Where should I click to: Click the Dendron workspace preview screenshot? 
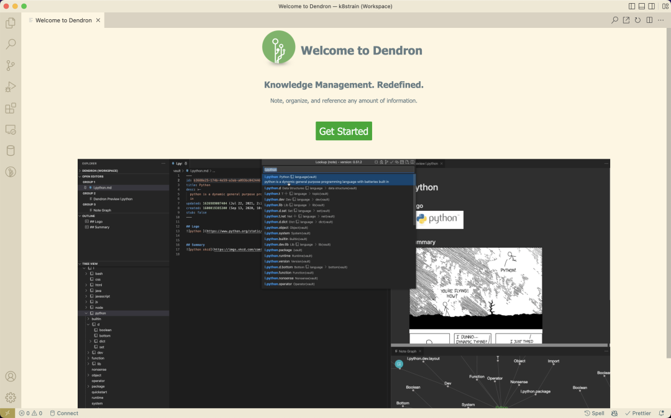pyautogui.click(x=344, y=283)
